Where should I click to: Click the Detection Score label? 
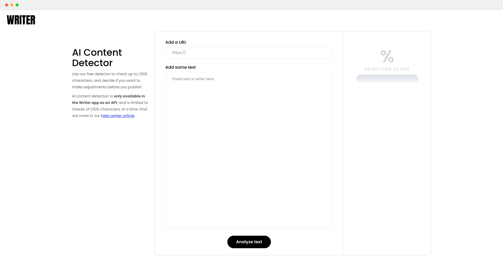(x=387, y=69)
